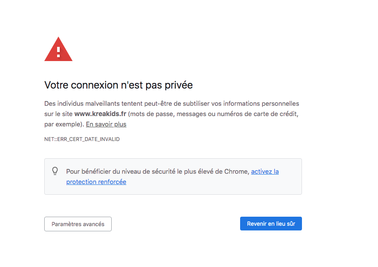This screenshot has width=378, height=267.
Task: Click the bold www.kreakids.fr domain text
Action: click(100, 114)
